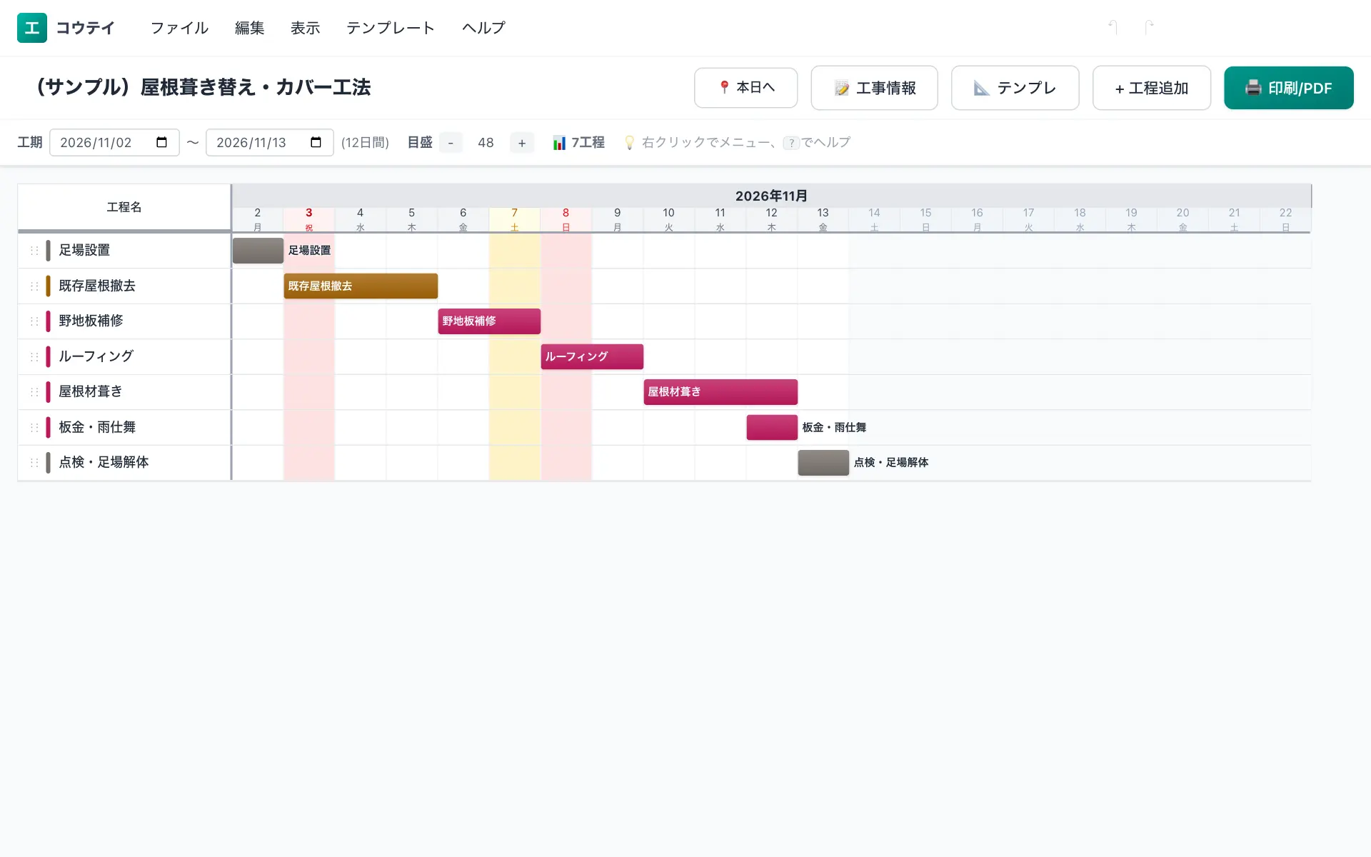Screen dimensions: 1371x857
Task: Click start date field 2026/11/02
Action: [114, 142]
